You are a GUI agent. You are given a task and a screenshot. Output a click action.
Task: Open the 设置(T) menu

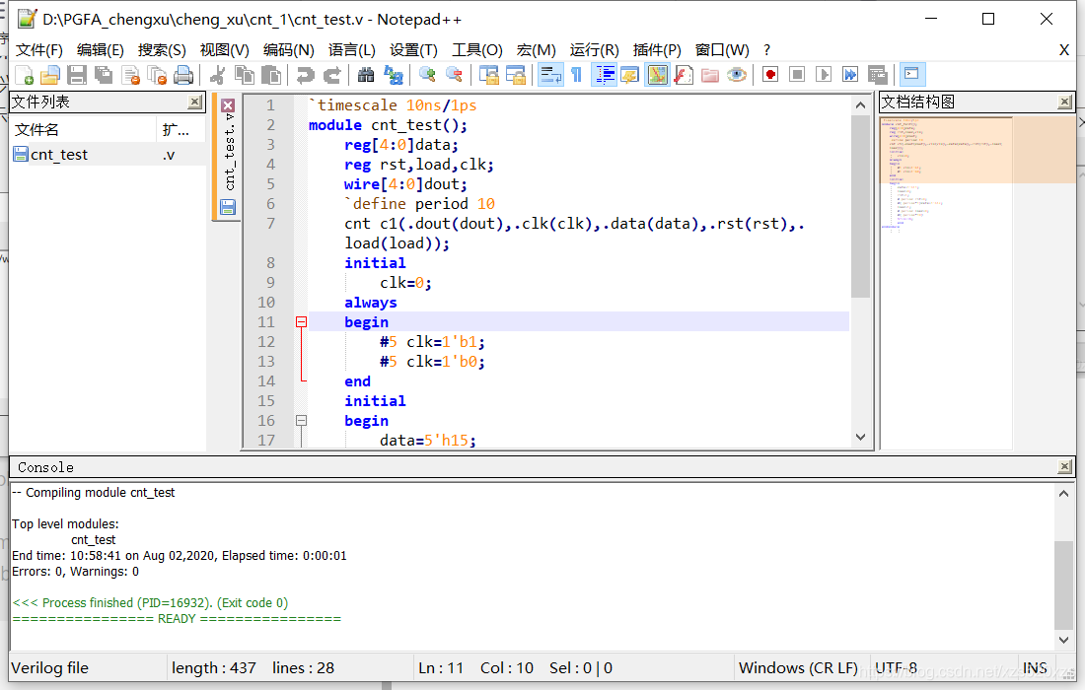pyautogui.click(x=414, y=50)
